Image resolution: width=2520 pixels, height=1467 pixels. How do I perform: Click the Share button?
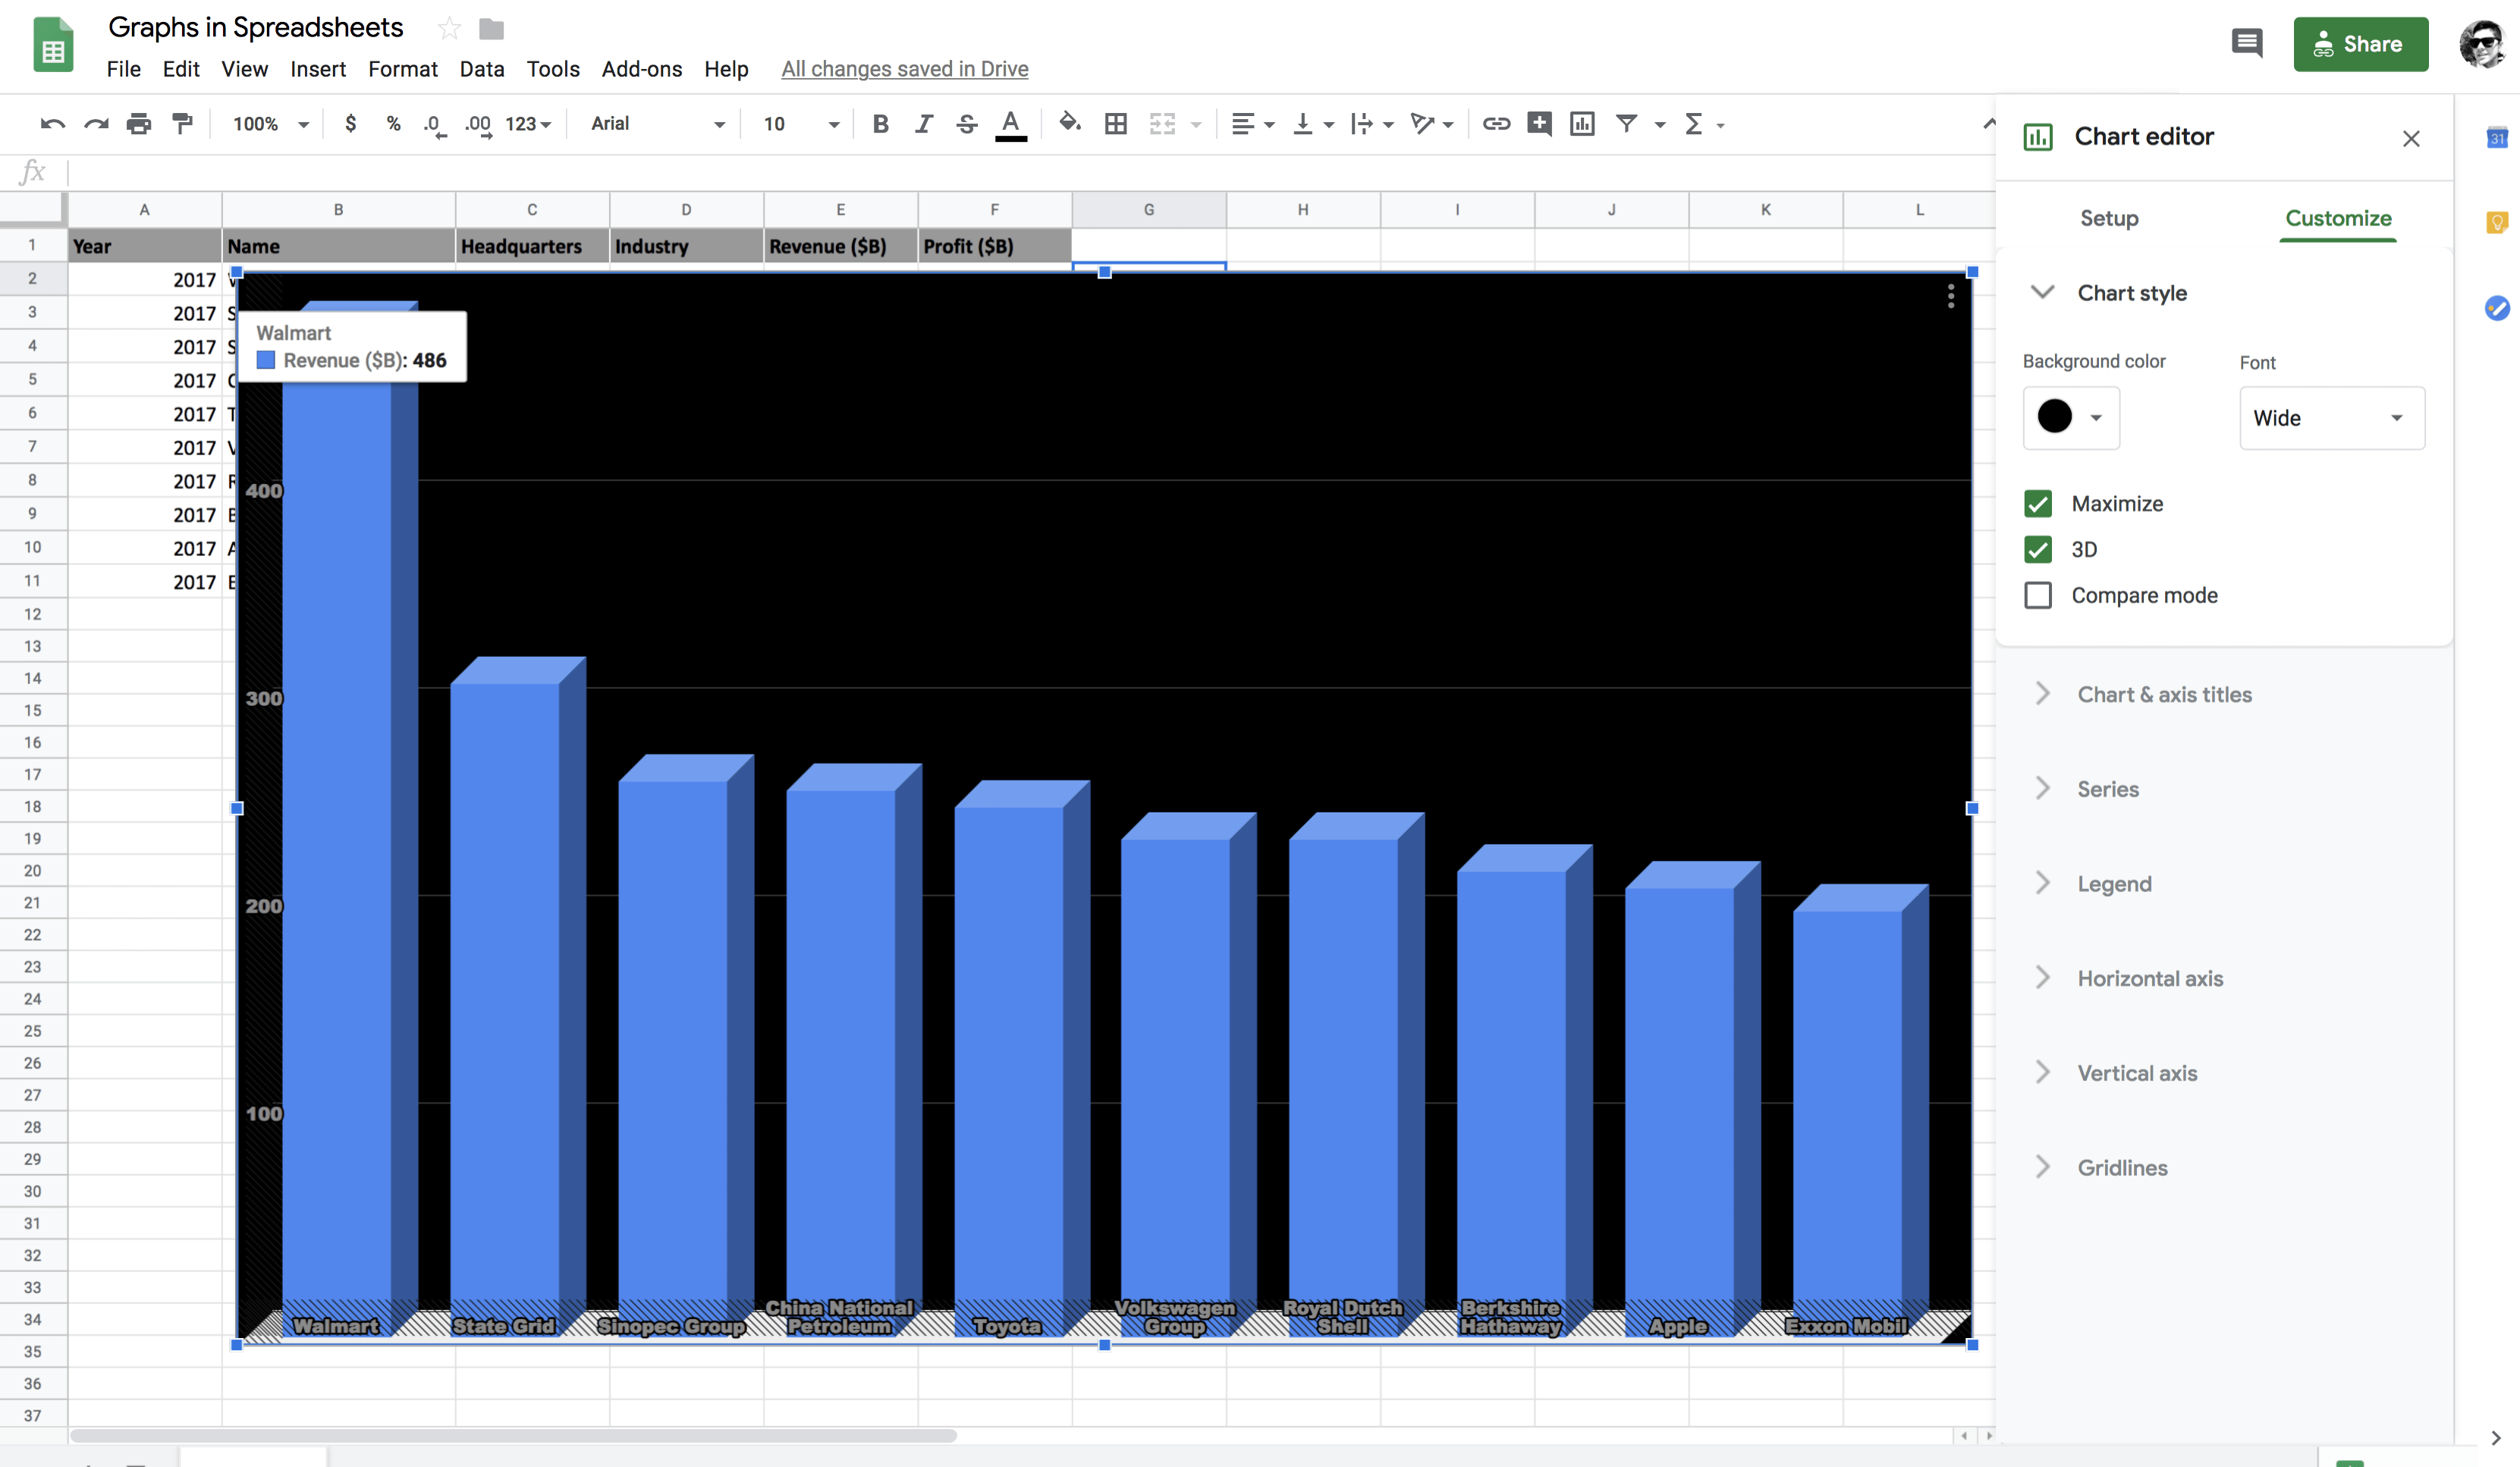[x=2358, y=44]
